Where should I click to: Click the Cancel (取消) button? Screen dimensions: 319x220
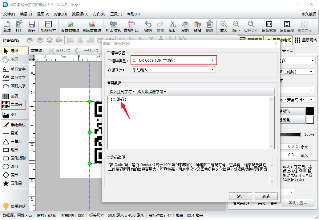(266, 196)
